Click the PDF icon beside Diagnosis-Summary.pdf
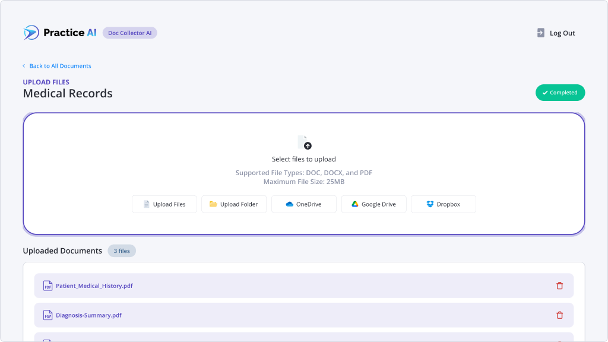This screenshot has width=608, height=342. tap(47, 315)
